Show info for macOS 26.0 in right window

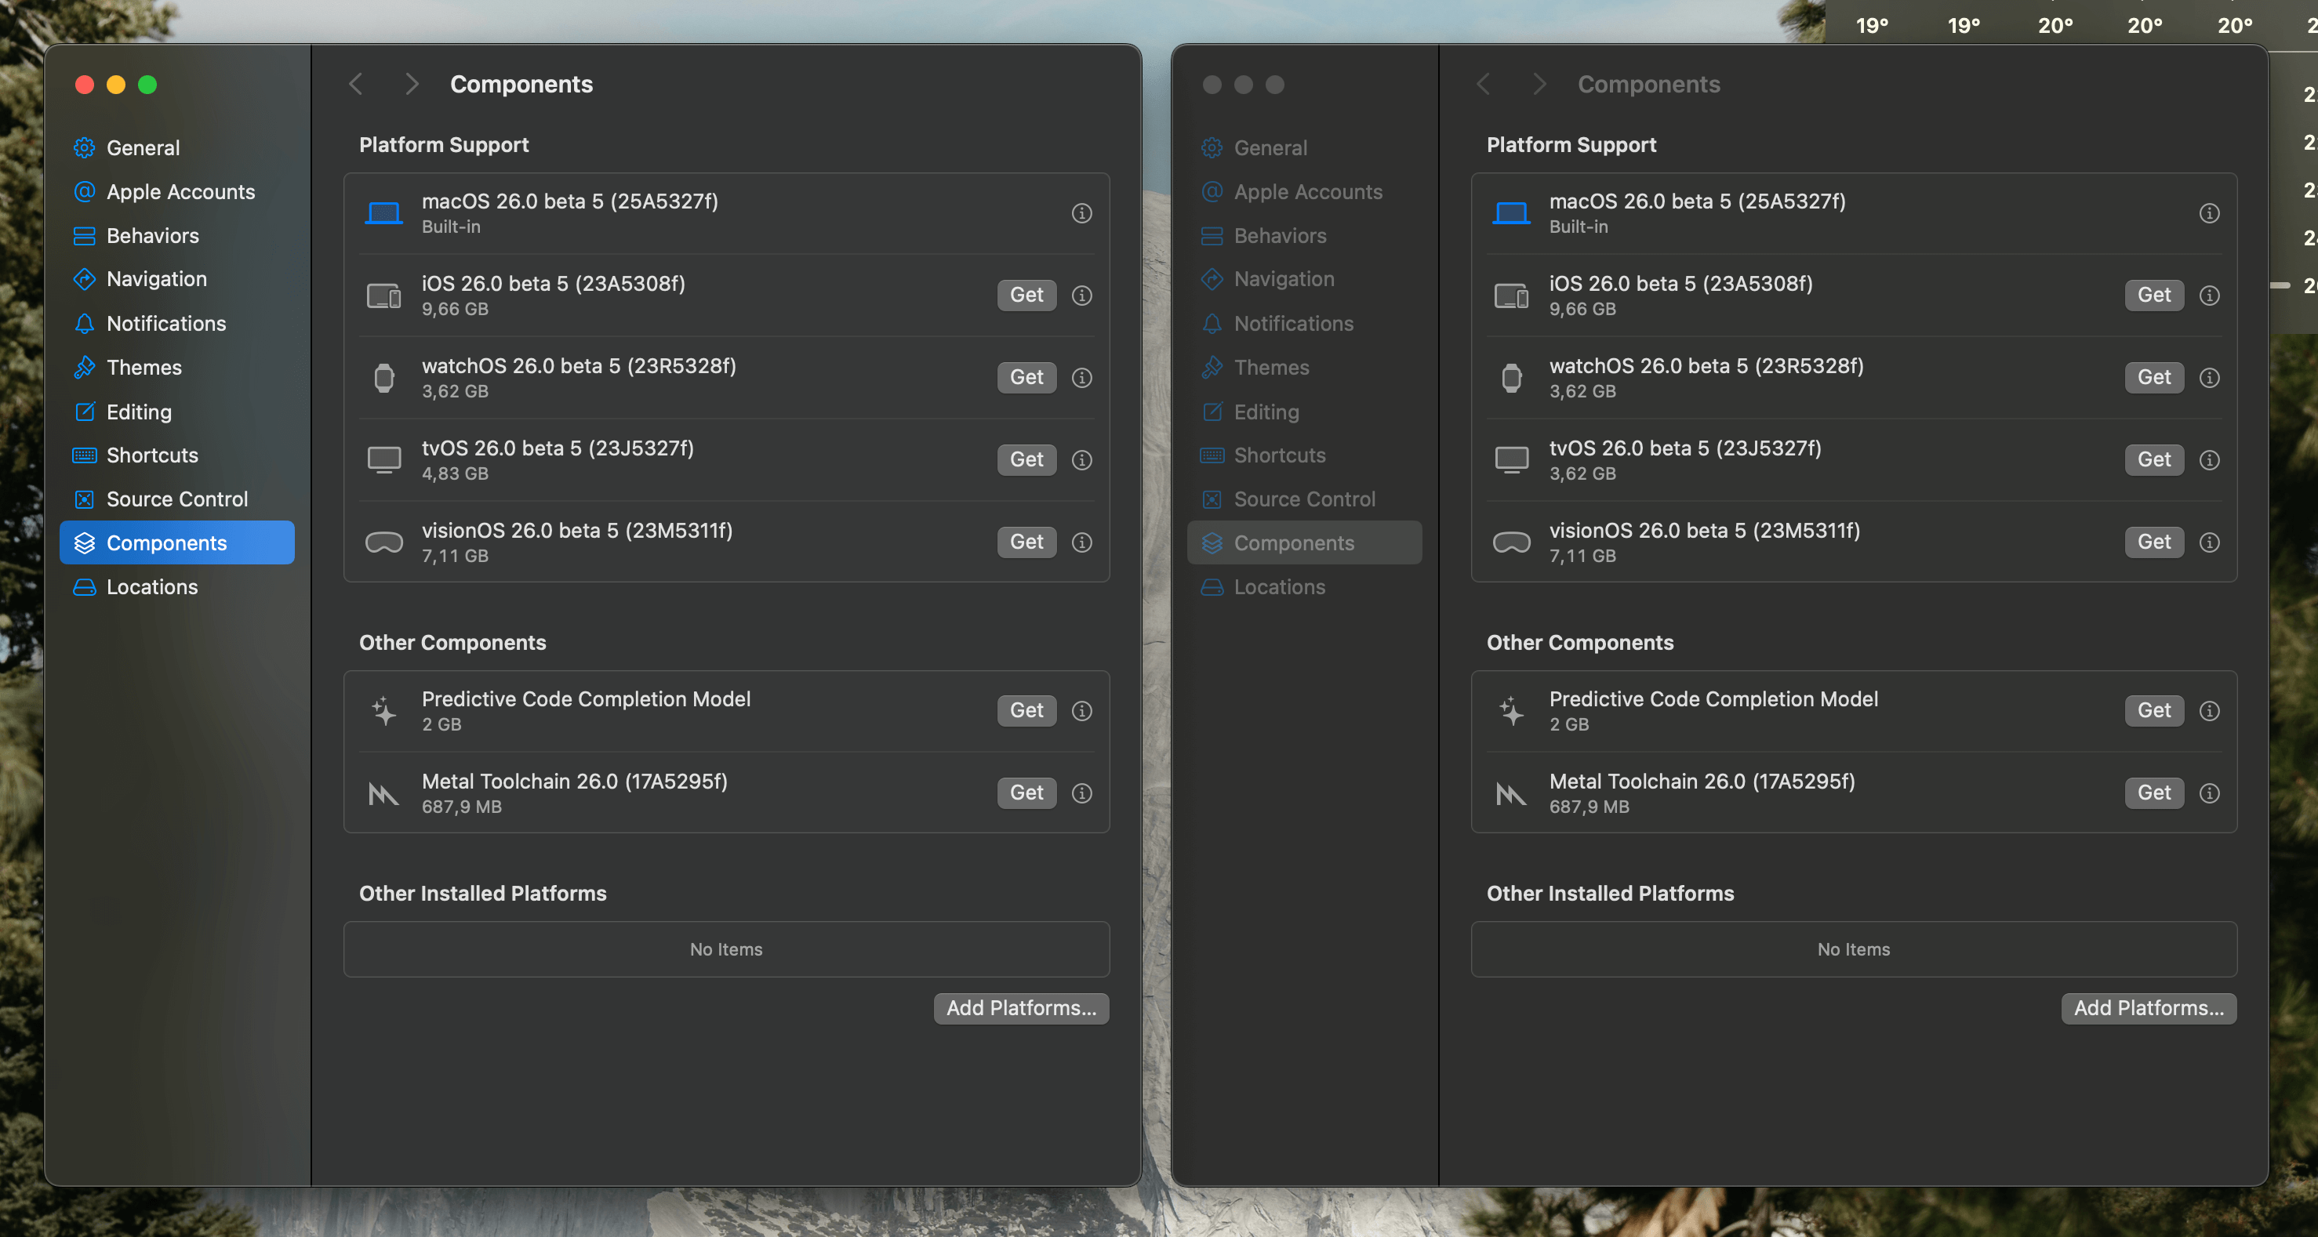2209,213
